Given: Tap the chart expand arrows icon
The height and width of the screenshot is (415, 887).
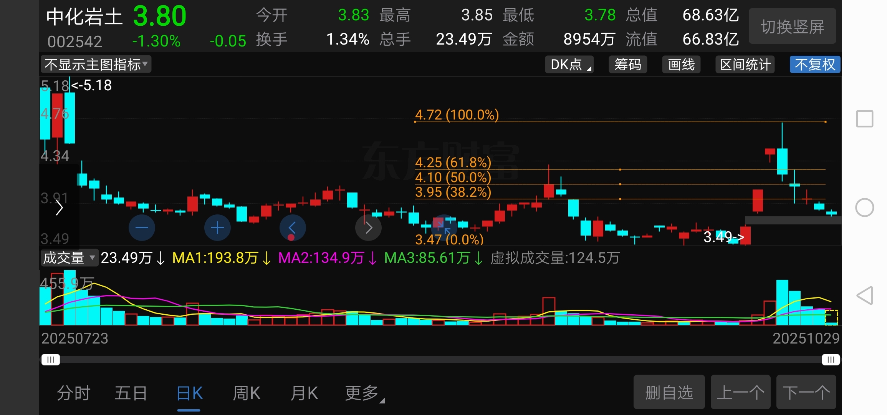Looking at the screenshot, I should [444, 227].
